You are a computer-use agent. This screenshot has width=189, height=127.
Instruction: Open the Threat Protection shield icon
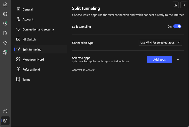pyautogui.click(x=5, y=24)
